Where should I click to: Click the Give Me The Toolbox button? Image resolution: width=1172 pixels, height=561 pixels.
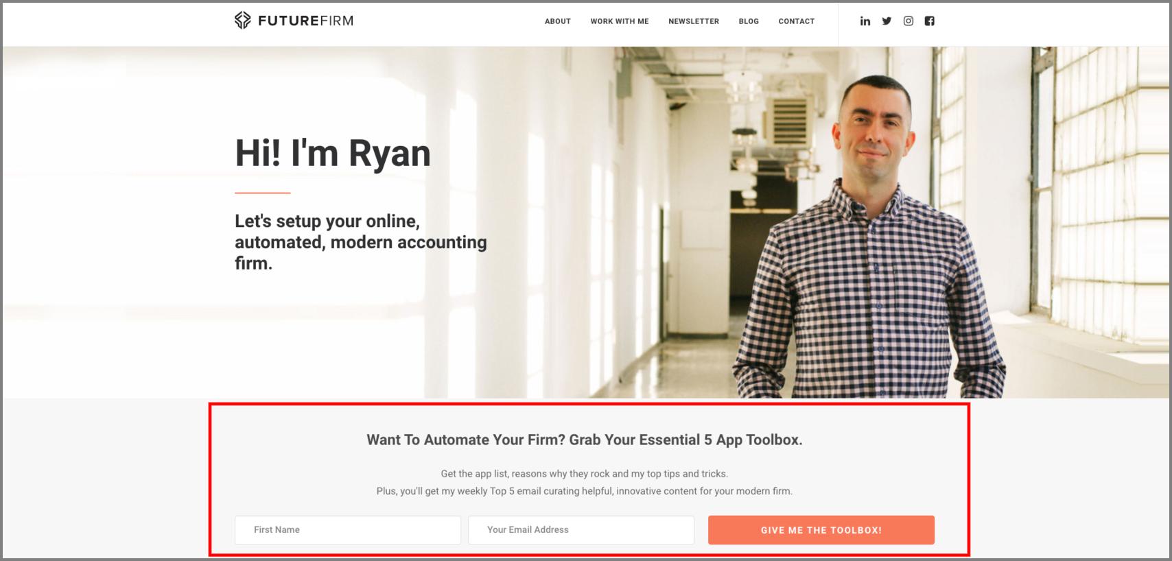(x=821, y=530)
